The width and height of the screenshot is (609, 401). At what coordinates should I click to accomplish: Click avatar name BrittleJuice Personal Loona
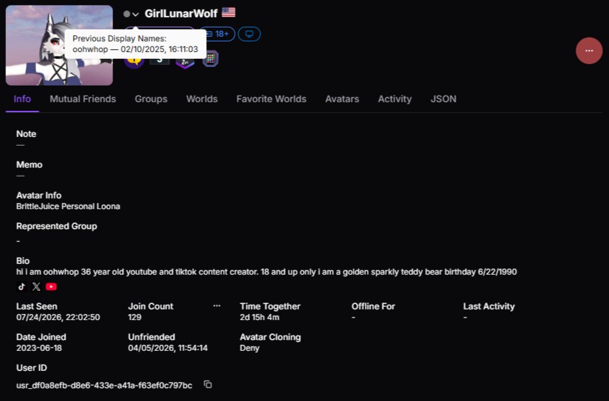pyautogui.click(x=68, y=207)
